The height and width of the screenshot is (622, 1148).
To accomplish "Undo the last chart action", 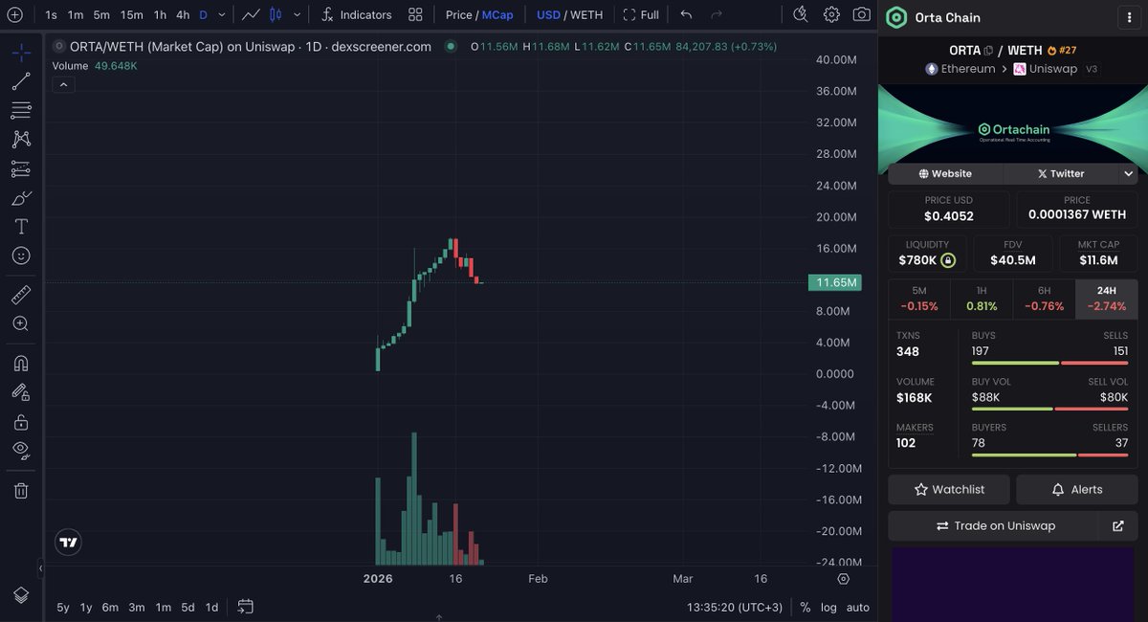I will coord(686,14).
